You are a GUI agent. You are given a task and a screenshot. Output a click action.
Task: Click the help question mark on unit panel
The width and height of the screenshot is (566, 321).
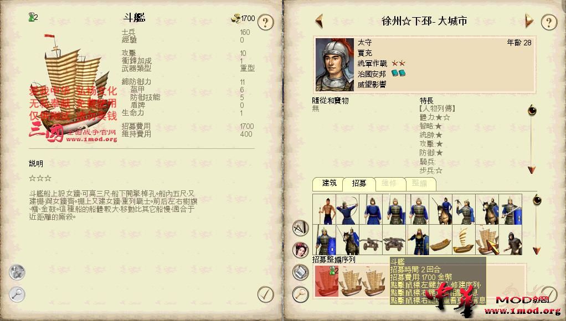pos(265,22)
